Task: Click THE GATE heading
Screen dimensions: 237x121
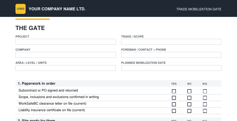Action: tap(30, 28)
